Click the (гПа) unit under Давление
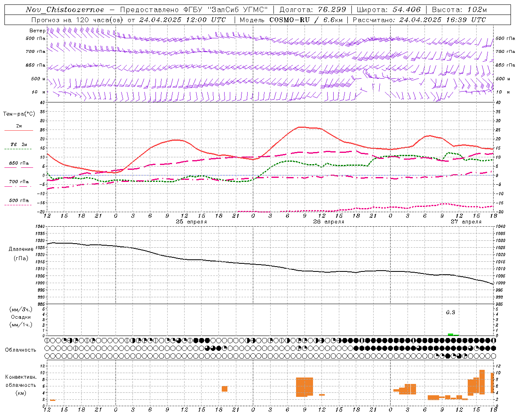Screen dimensions: 517x413 (21, 258)
